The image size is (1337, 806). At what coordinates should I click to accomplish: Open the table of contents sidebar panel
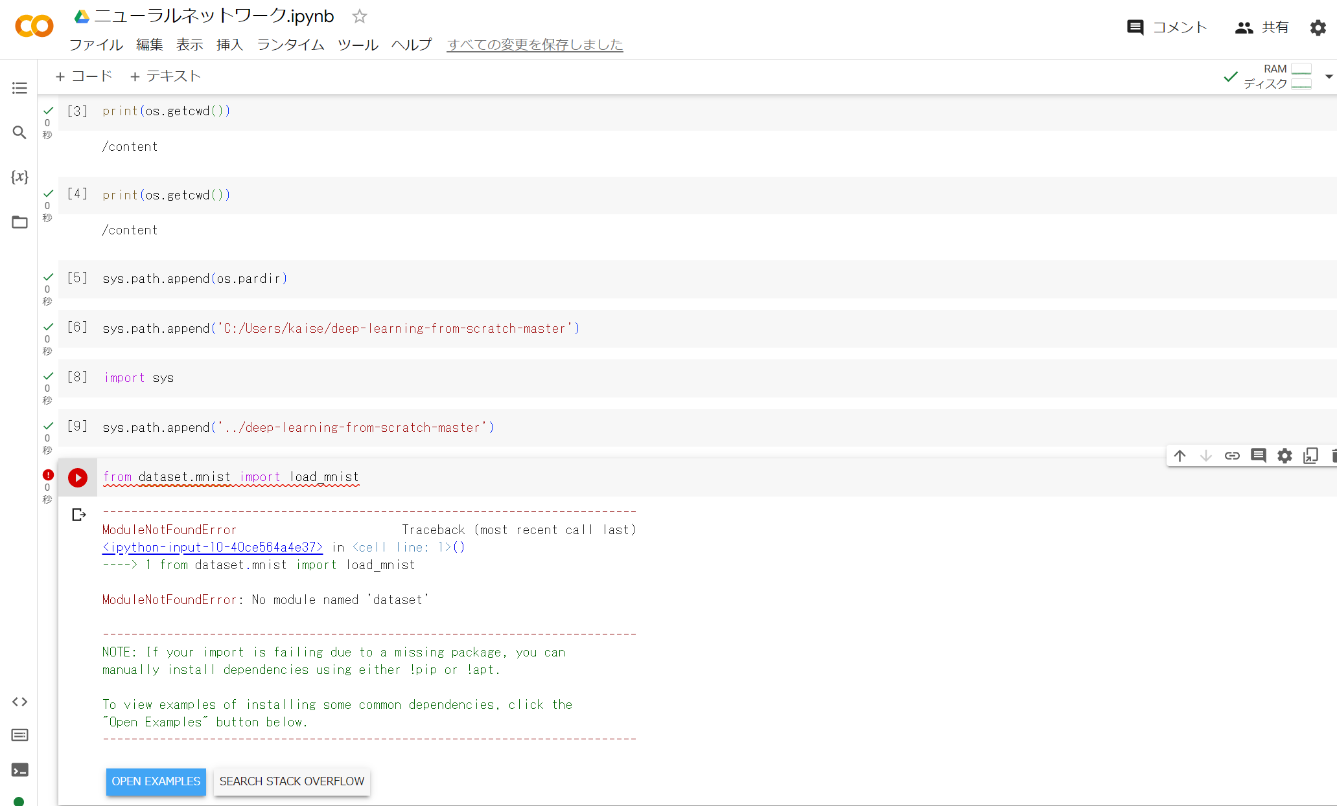(19, 88)
